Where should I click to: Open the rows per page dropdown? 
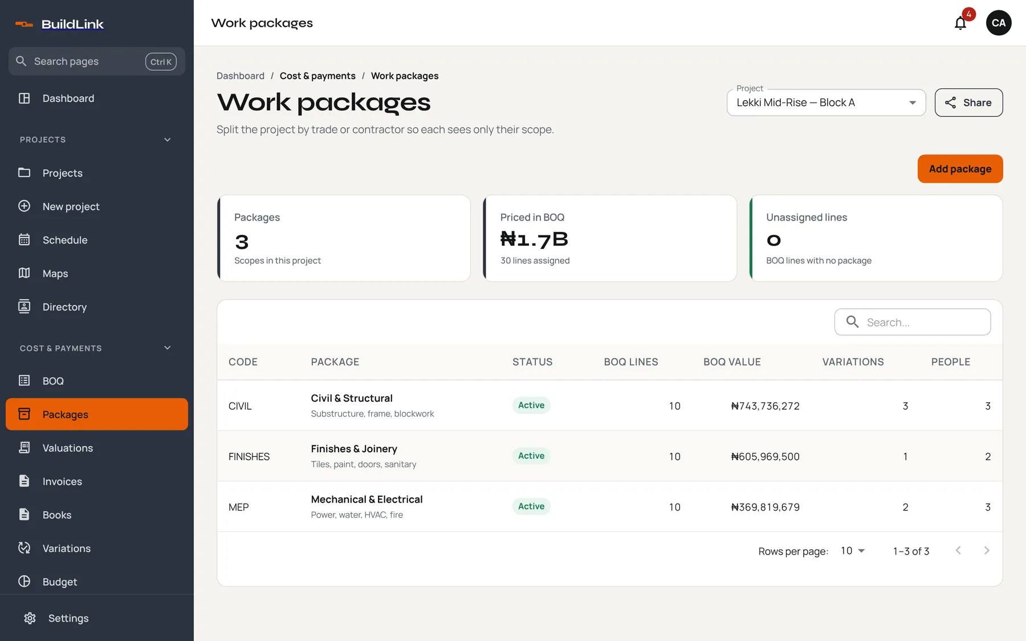(x=853, y=551)
